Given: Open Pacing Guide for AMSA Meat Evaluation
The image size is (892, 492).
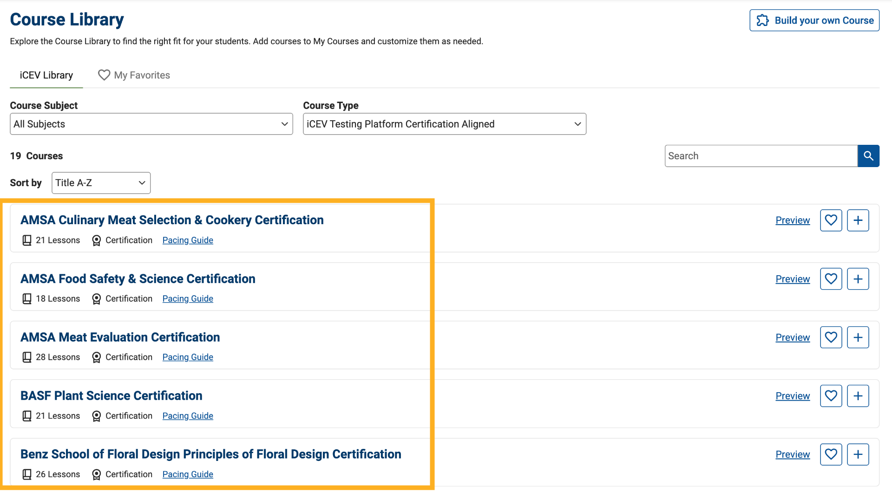Looking at the screenshot, I should (x=188, y=357).
